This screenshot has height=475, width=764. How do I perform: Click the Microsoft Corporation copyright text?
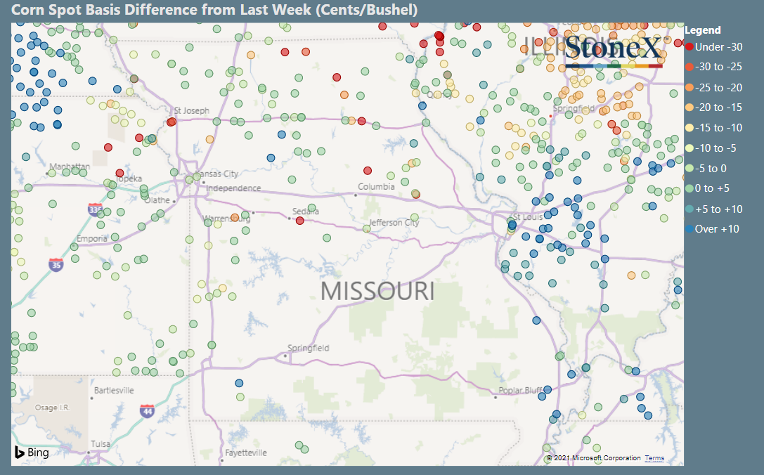593,458
